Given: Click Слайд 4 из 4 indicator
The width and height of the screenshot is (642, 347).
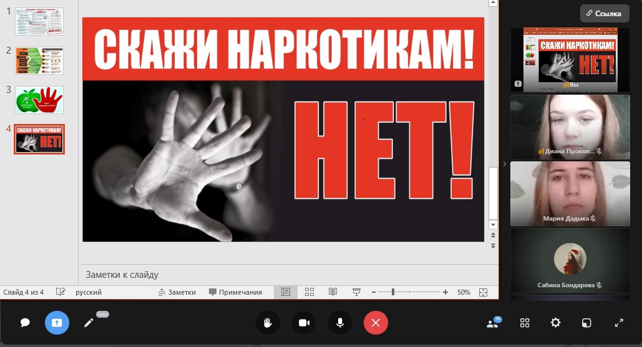Looking at the screenshot, I should [x=23, y=292].
